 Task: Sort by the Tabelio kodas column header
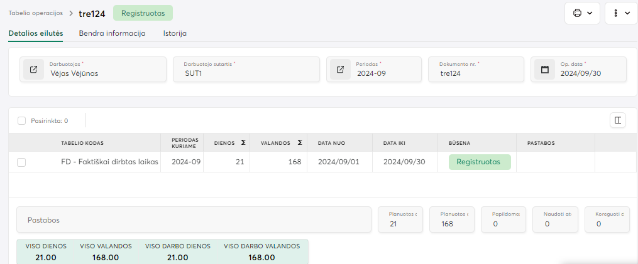coord(82,143)
